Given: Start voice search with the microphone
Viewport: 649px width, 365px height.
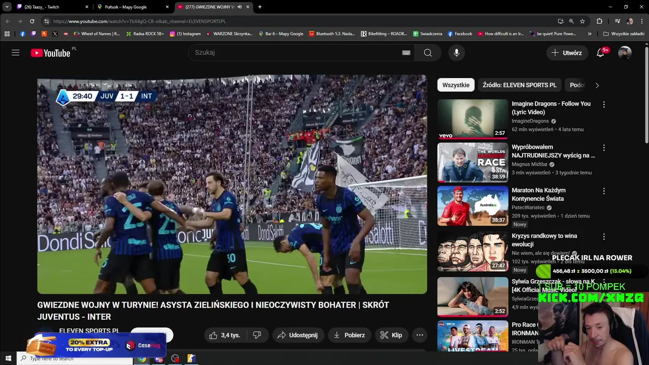Looking at the screenshot, I should click(456, 53).
